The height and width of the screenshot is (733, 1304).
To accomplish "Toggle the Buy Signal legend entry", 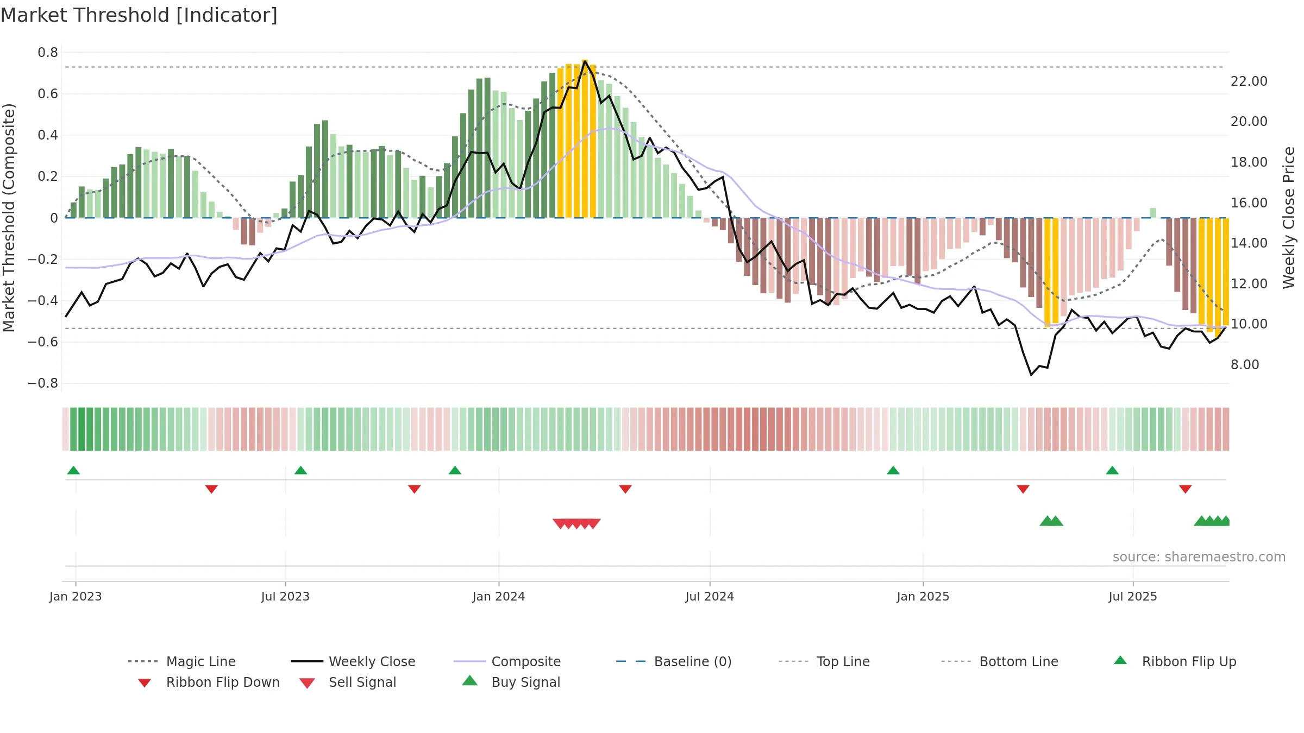I will pyautogui.click(x=511, y=682).
